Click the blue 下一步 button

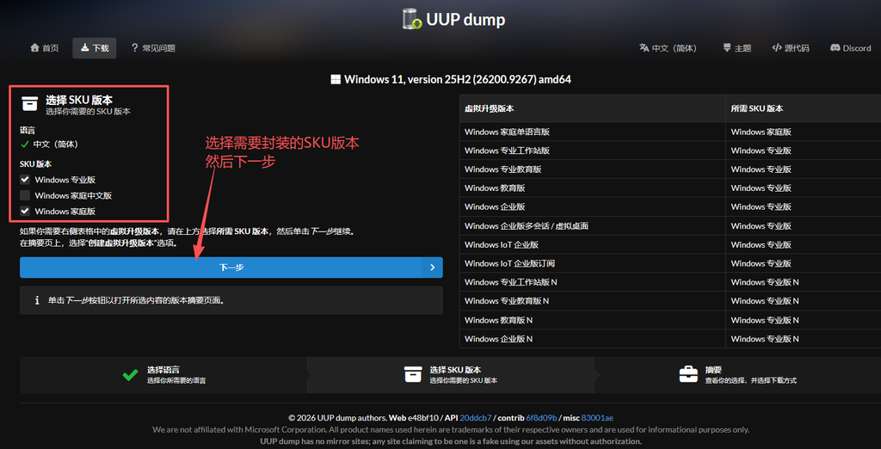click(x=231, y=268)
